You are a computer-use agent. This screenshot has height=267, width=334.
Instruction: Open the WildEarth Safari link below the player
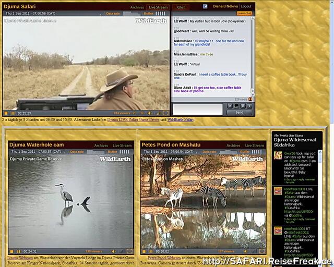[x=180, y=120]
